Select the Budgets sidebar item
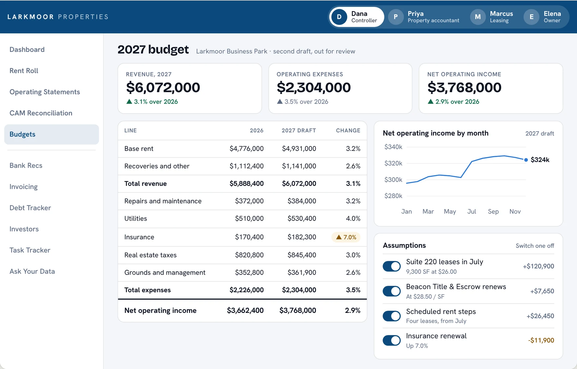 coord(51,134)
